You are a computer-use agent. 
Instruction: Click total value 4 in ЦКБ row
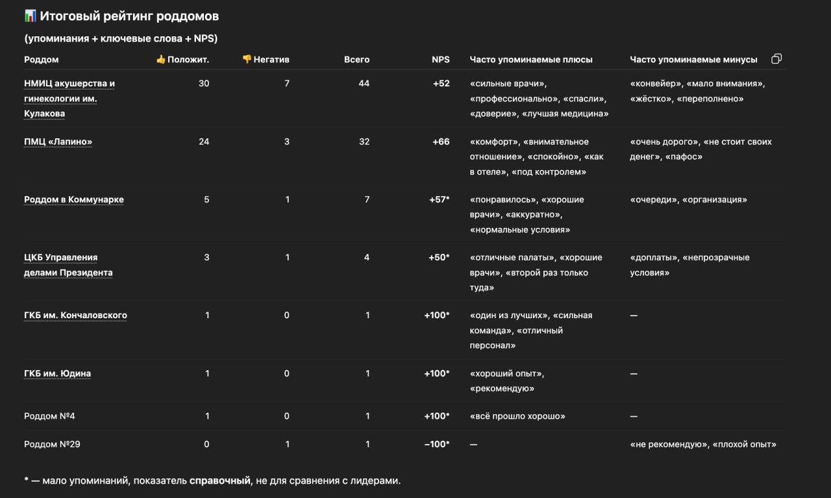click(x=367, y=258)
